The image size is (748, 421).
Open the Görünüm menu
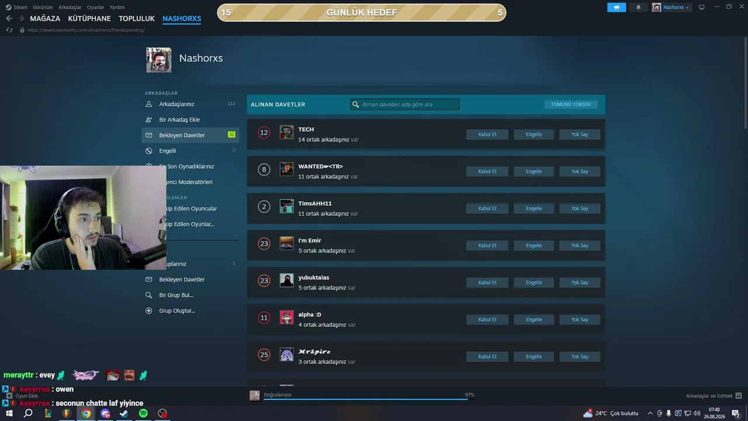(x=43, y=7)
